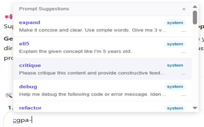Image resolution: width=204 pixels, height=127 pixels.
Task: Click the ellipsis on the debug row
Action: pos(183,95)
